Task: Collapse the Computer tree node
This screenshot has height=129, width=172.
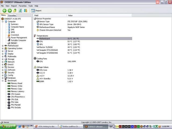Action: pos(3,21)
